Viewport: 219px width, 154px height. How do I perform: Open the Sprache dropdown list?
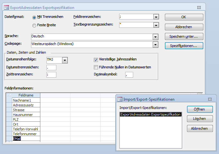pos(156,36)
